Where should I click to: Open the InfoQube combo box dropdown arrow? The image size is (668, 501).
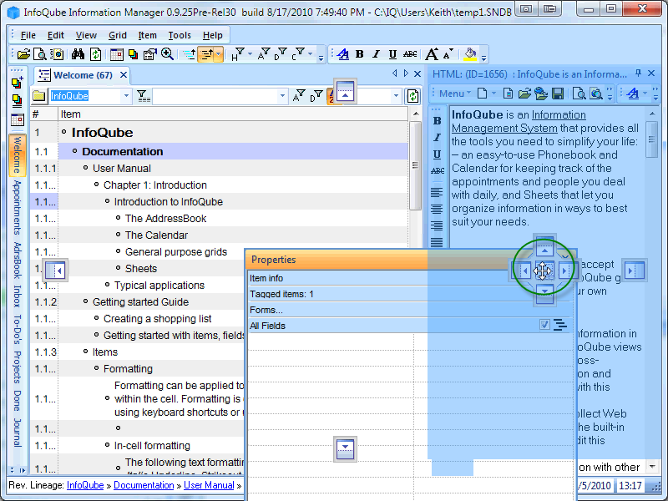[x=126, y=96]
